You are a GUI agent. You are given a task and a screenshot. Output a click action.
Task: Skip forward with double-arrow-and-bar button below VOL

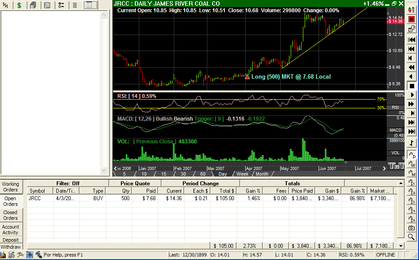pyautogui.click(x=412, y=122)
